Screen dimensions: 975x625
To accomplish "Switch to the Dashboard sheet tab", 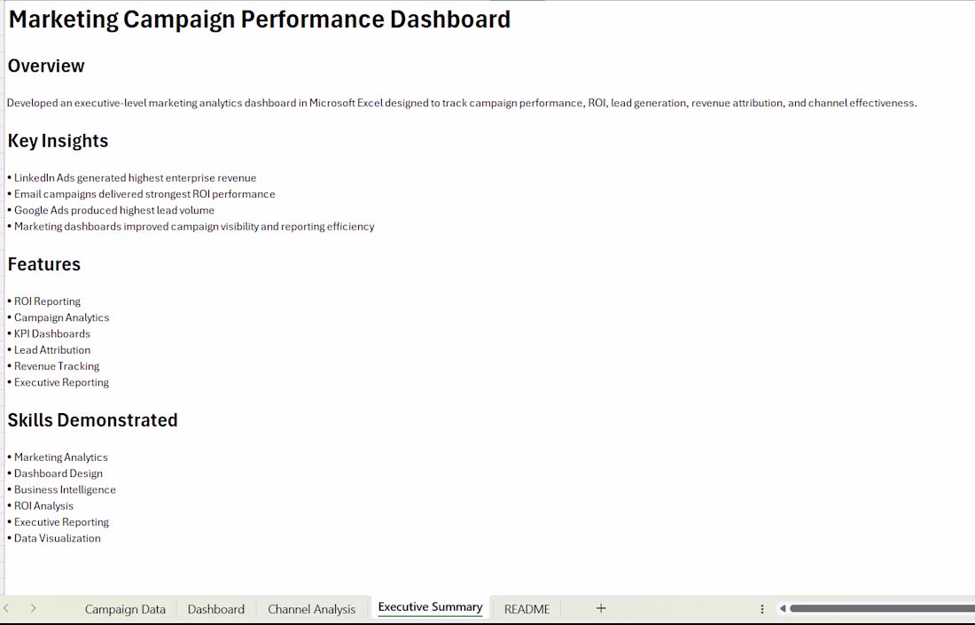I will pyautogui.click(x=215, y=609).
